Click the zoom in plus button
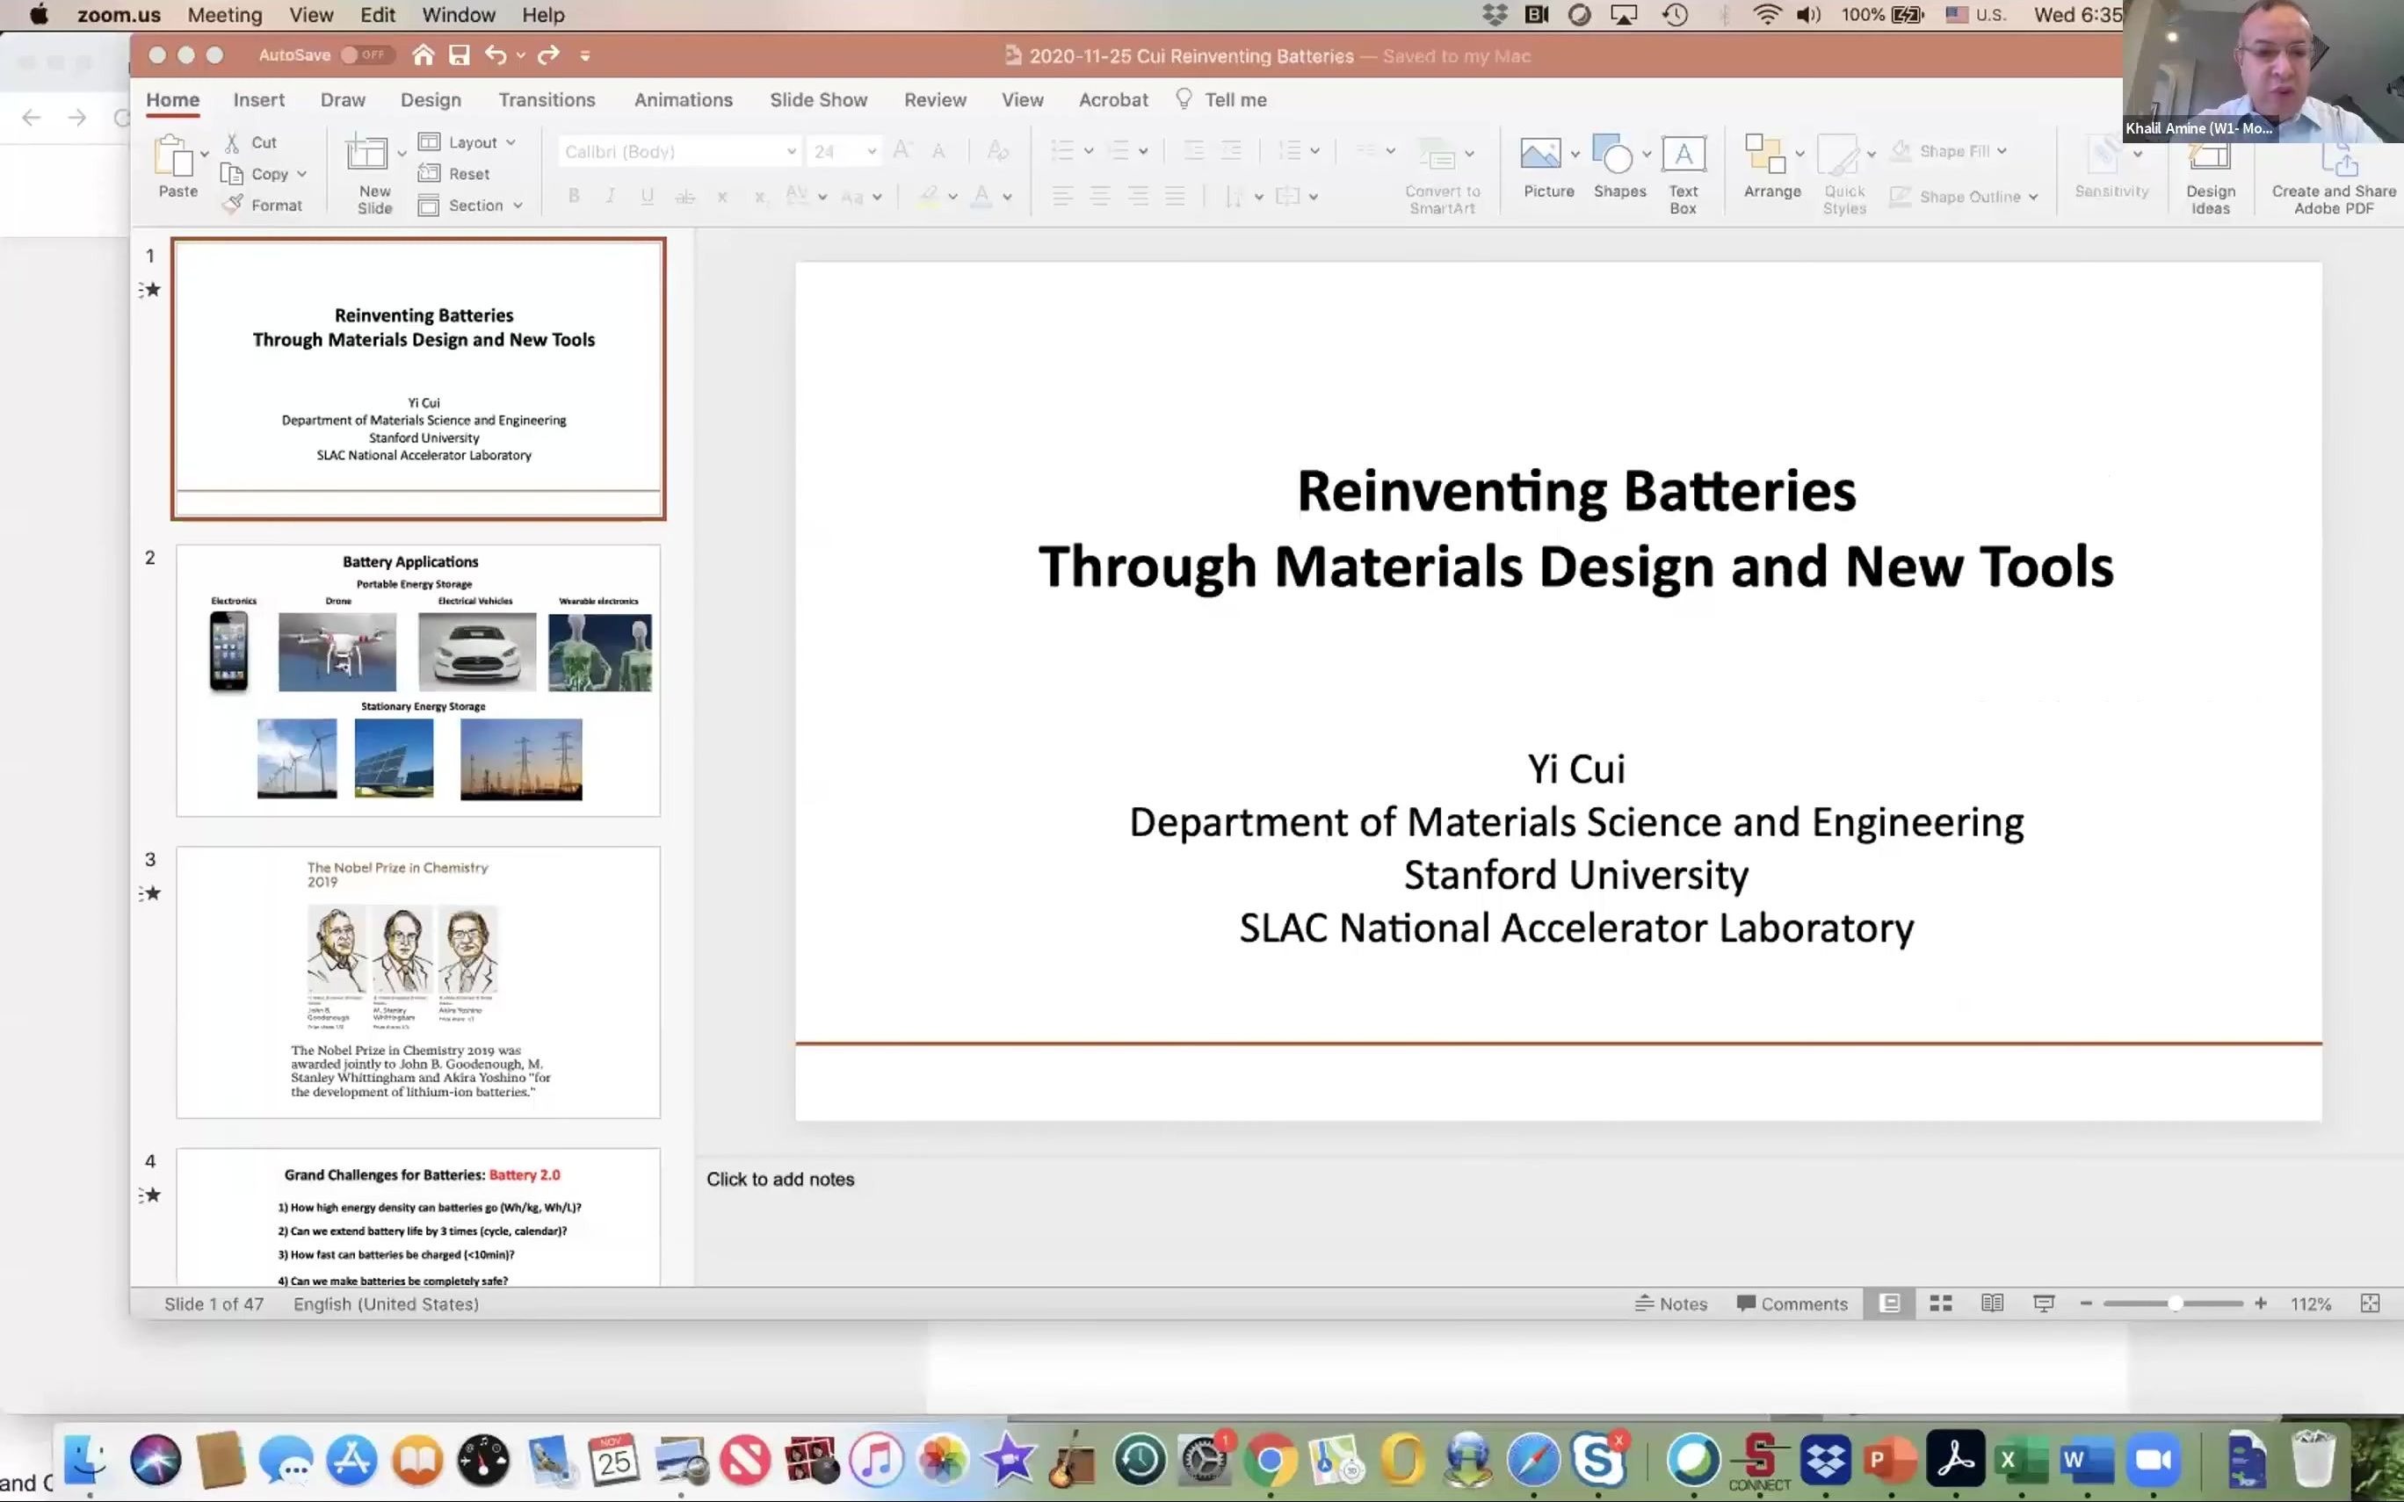 pyautogui.click(x=2261, y=1303)
